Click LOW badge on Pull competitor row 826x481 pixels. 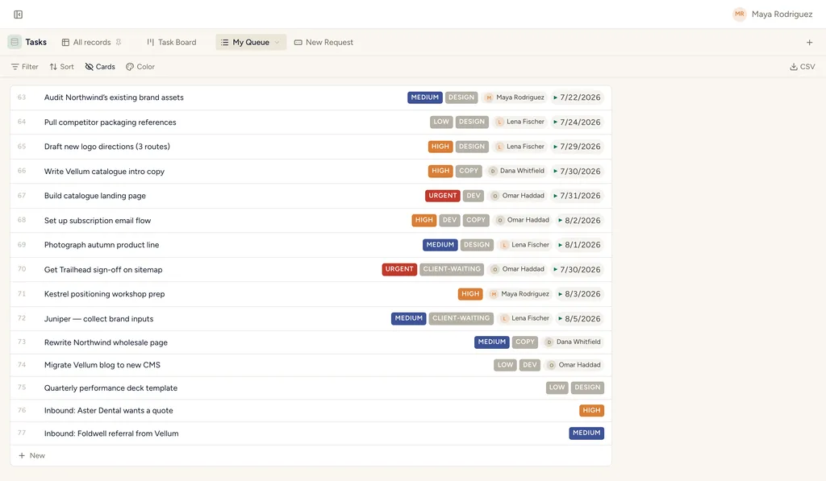(x=441, y=122)
